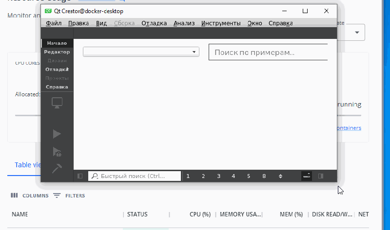
Task: Click the Быстрый поиск locator field
Action: click(x=135, y=176)
